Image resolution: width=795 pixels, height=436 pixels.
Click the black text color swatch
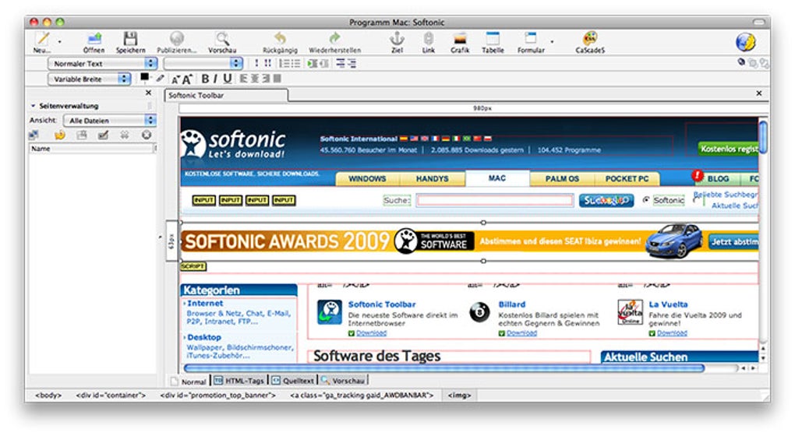pos(144,77)
